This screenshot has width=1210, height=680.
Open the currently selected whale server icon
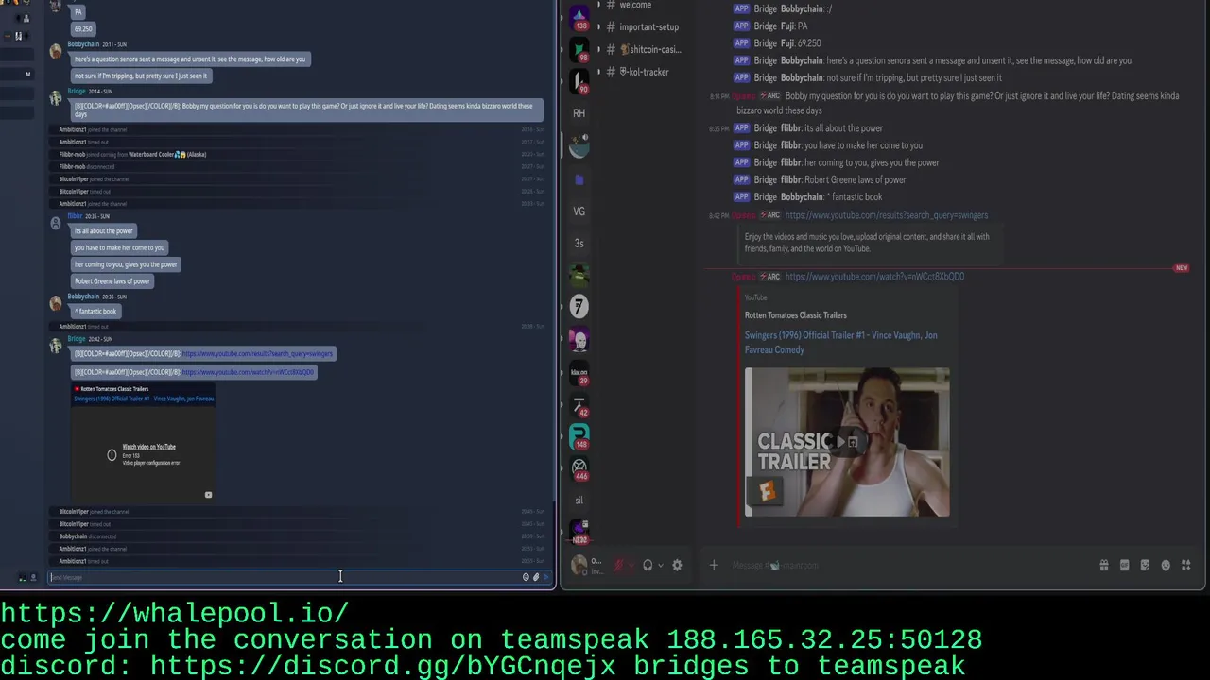579,145
